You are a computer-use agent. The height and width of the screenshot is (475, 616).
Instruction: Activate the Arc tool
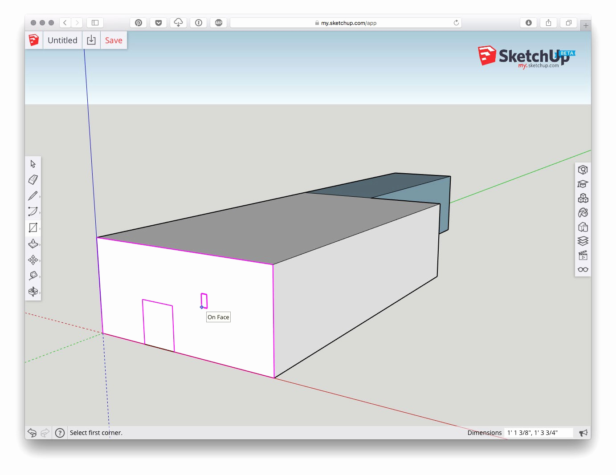33,211
